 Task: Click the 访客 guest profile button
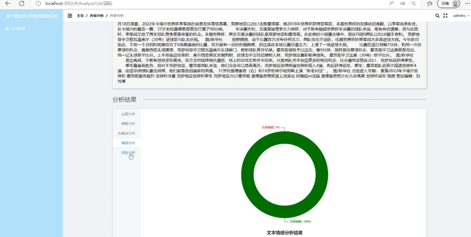[x=449, y=3]
